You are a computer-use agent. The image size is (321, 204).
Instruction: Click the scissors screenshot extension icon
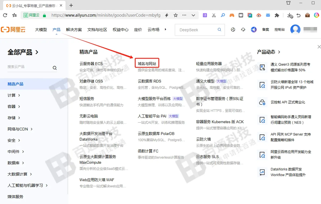213,15
